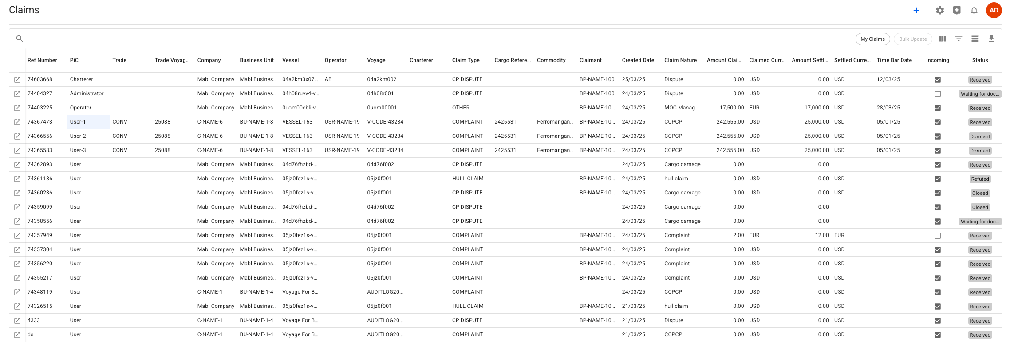Uncheck Incoming box for claim 74603668

[938, 80]
